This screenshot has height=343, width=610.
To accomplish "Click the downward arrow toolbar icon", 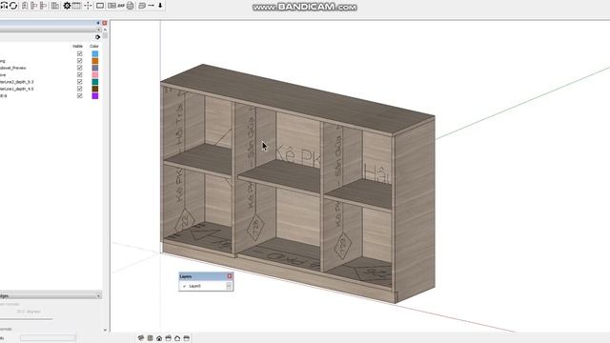I will [x=160, y=6].
